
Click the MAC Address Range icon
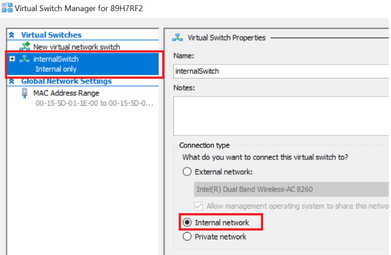[24, 93]
